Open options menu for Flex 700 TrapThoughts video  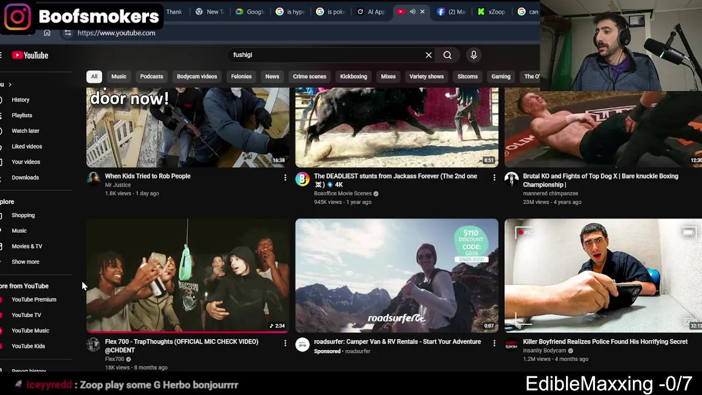tap(285, 343)
